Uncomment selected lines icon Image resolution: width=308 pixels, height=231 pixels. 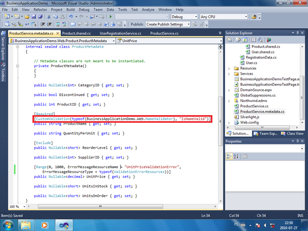[64, 24]
